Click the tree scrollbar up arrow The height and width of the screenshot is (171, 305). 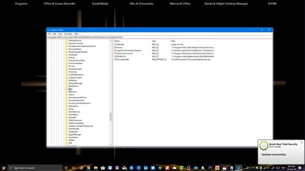click(x=111, y=41)
